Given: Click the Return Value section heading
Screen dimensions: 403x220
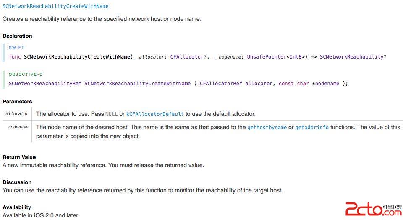Looking at the screenshot, I should (19, 157).
